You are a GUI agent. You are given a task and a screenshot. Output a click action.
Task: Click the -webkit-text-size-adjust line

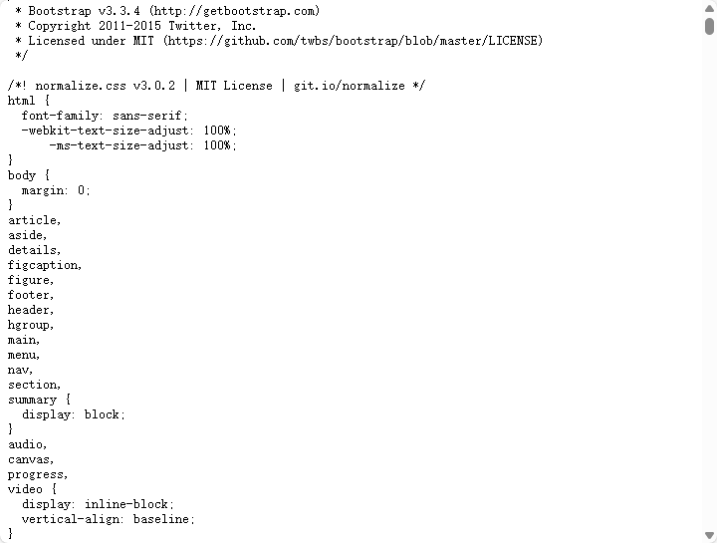point(128,131)
